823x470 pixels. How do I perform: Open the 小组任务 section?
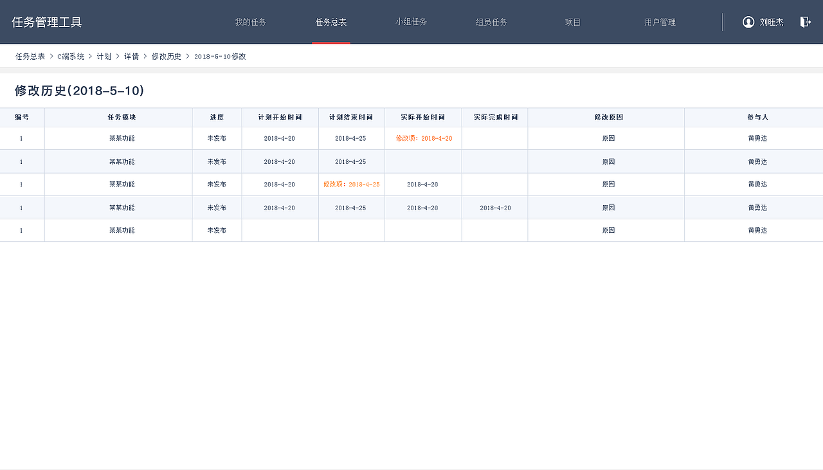point(410,21)
